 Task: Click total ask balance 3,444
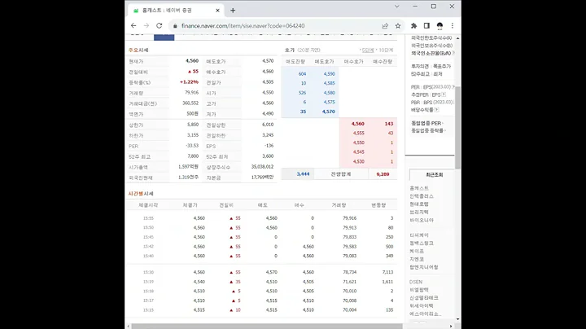pos(303,173)
